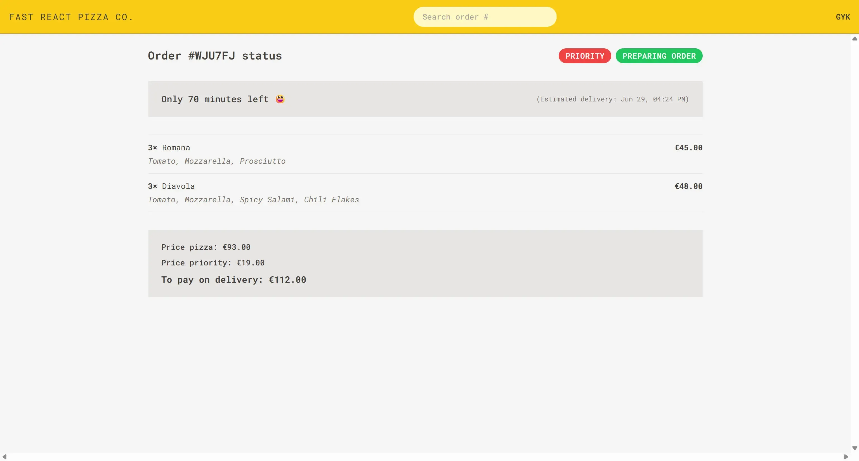The height and width of the screenshot is (461, 859).
Task: Select the 3× Diavola item name
Action: pyautogui.click(x=171, y=186)
